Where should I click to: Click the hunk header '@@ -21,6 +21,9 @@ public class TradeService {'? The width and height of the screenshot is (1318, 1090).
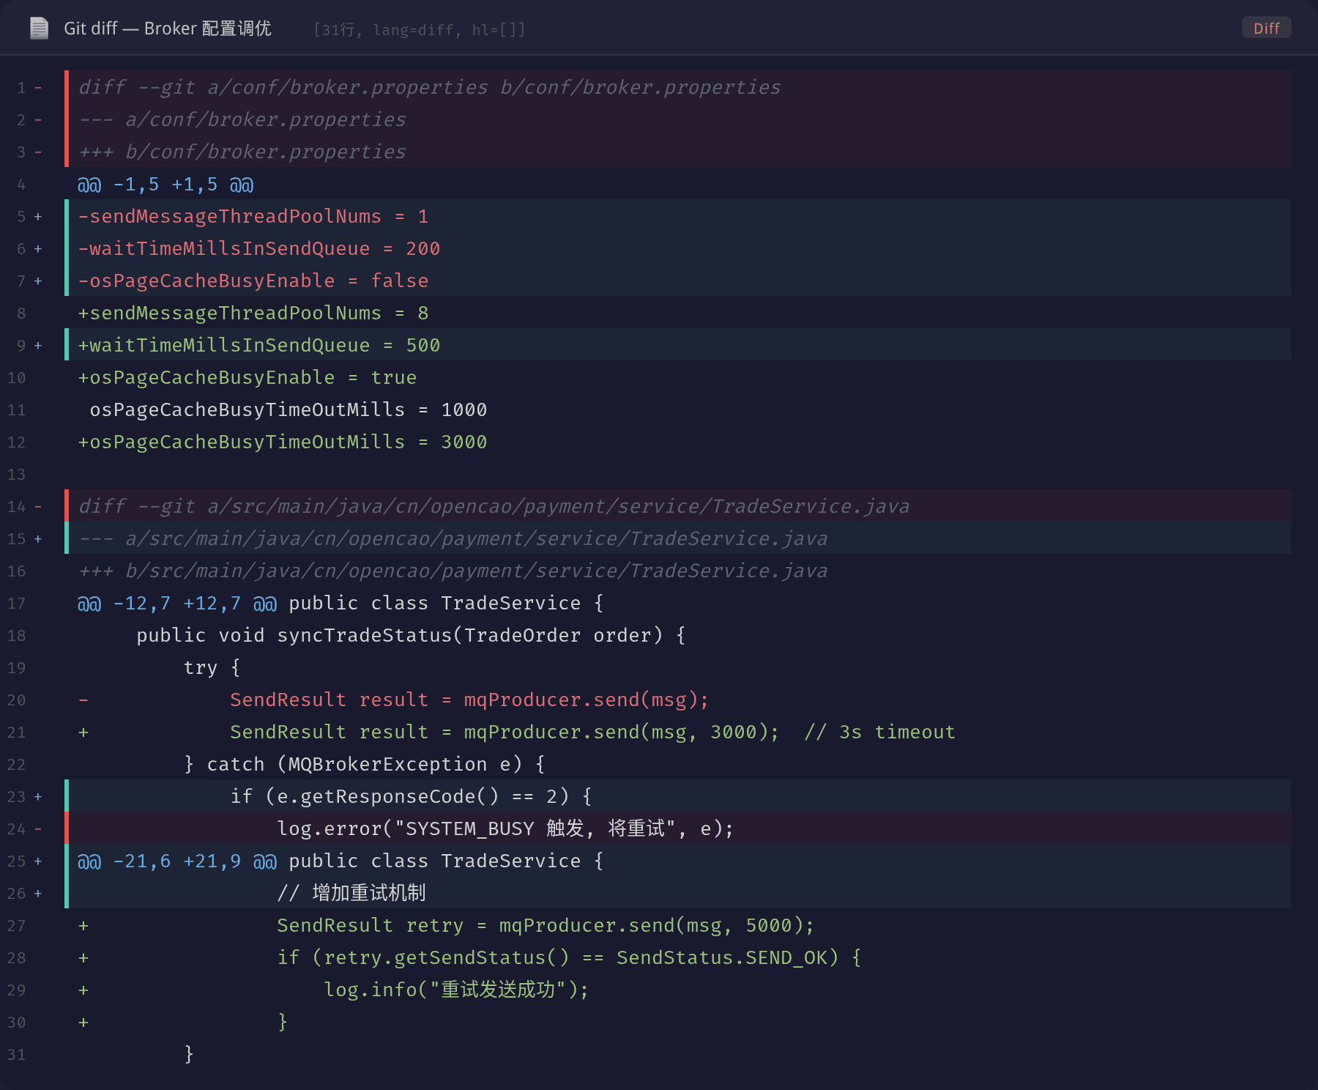tap(341, 861)
